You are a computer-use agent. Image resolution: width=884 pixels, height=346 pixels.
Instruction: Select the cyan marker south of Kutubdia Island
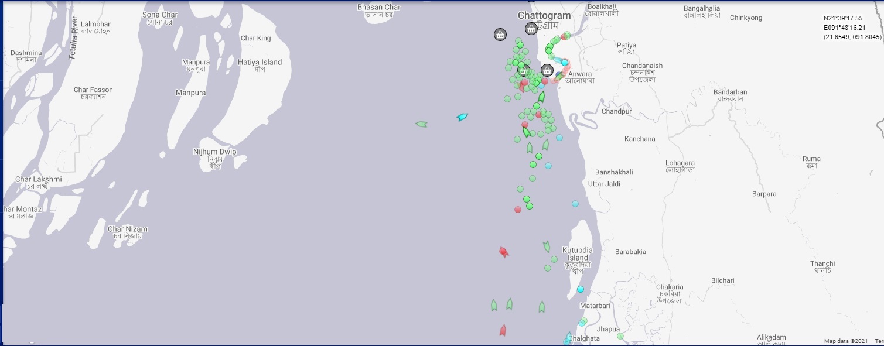click(x=580, y=289)
